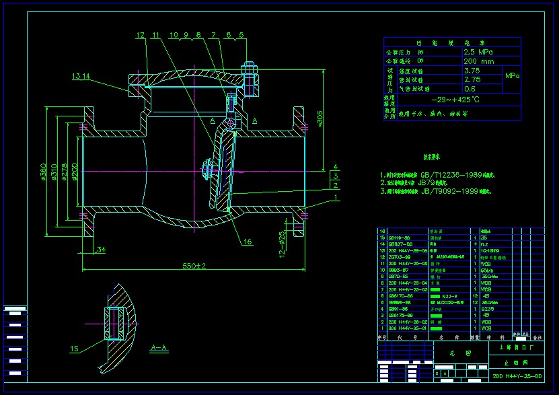The width and height of the screenshot is (559, 395).
Task: Click part balloon number 5 at top
Action: pyautogui.click(x=241, y=35)
